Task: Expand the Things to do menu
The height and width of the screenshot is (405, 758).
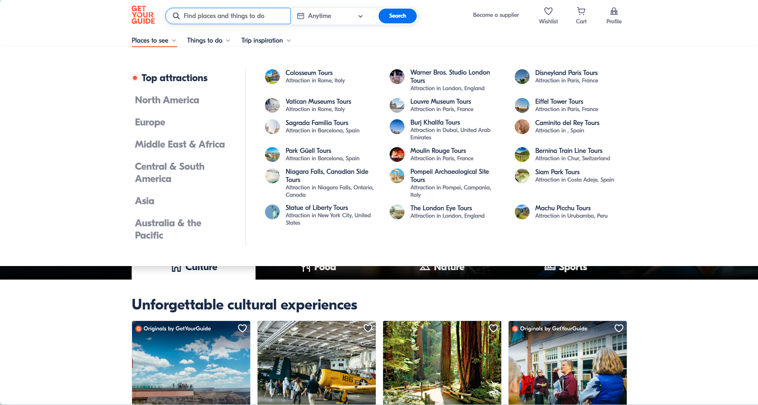Action: pos(209,41)
